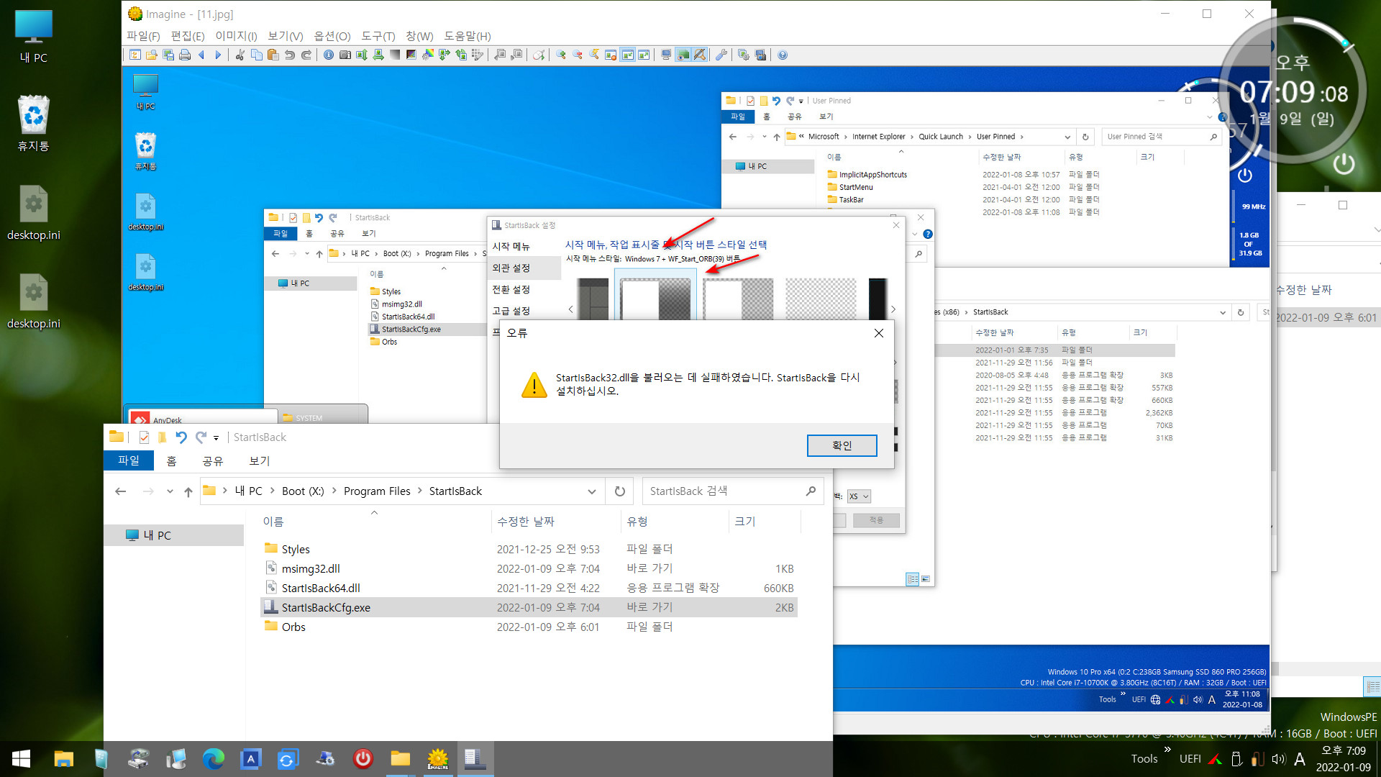Click the red power icon on taskbar
Viewport: 1381px width, 777px height.
click(x=363, y=758)
